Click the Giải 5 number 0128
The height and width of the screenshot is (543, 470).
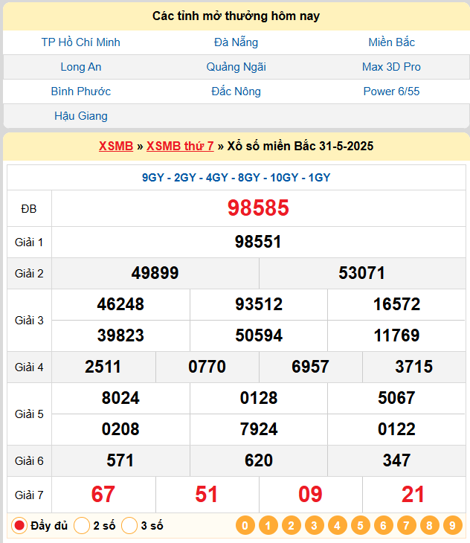(259, 398)
